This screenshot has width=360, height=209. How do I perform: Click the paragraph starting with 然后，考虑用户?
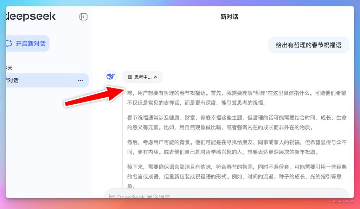[236, 147]
